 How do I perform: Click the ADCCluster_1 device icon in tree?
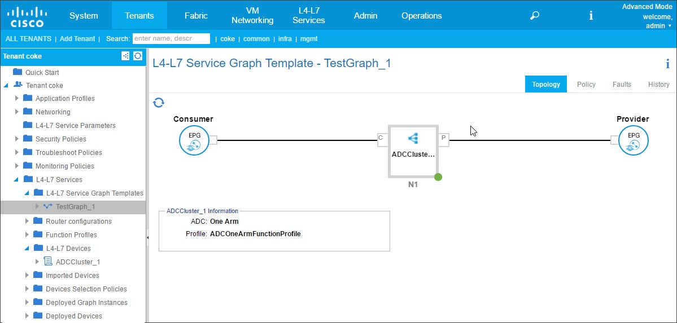[x=49, y=262]
